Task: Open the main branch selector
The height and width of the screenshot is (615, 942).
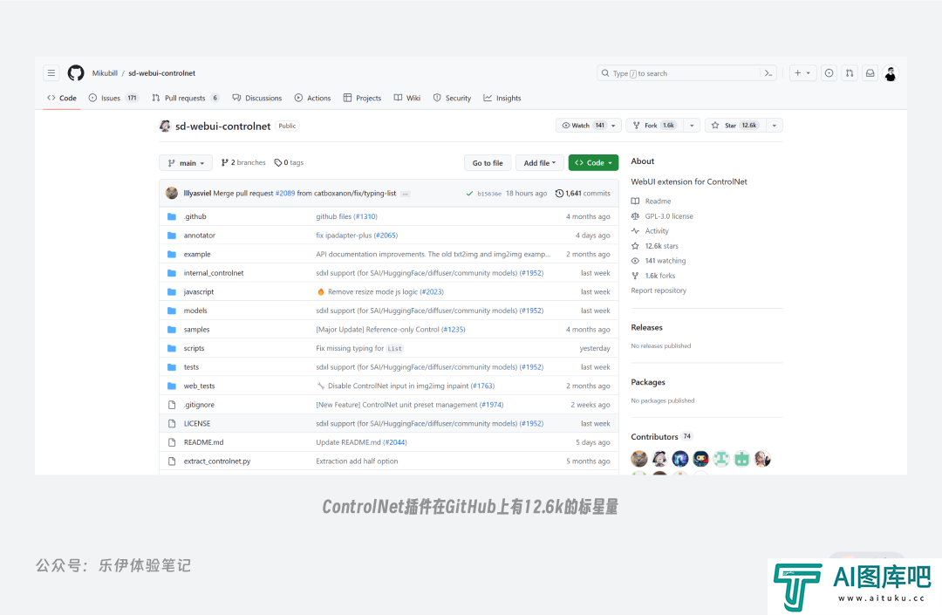Action: click(186, 163)
